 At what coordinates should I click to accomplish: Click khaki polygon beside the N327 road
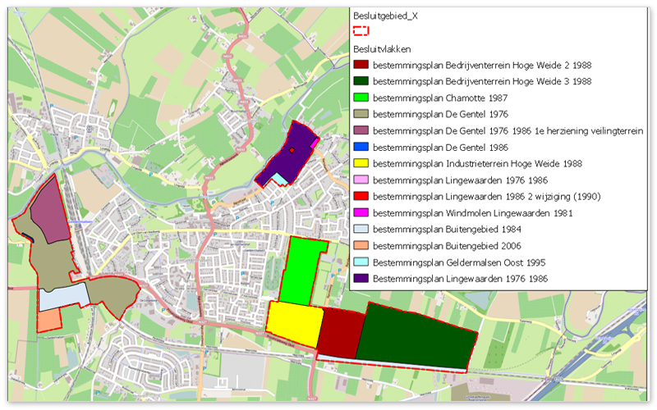pyautogui.click(x=114, y=295)
